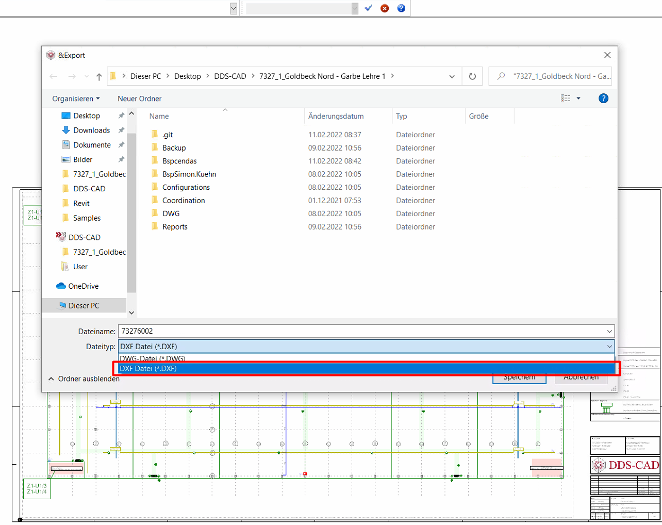Open the view options dropdown arrow
Image resolution: width=662 pixels, height=525 pixels.
(x=578, y=99)
